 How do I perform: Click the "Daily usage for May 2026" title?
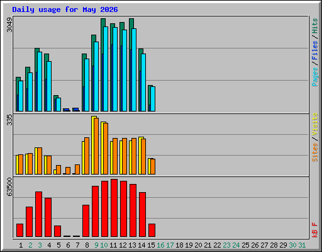pyautogui.click(x=65, y=9)
